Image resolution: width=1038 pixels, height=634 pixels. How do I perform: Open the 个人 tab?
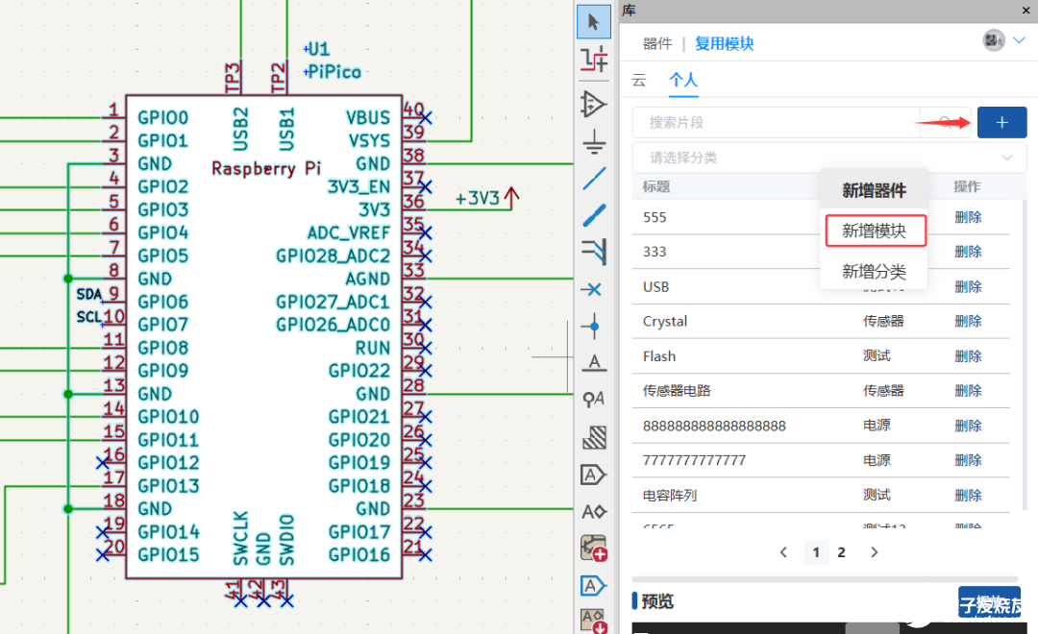pos(683,80)
